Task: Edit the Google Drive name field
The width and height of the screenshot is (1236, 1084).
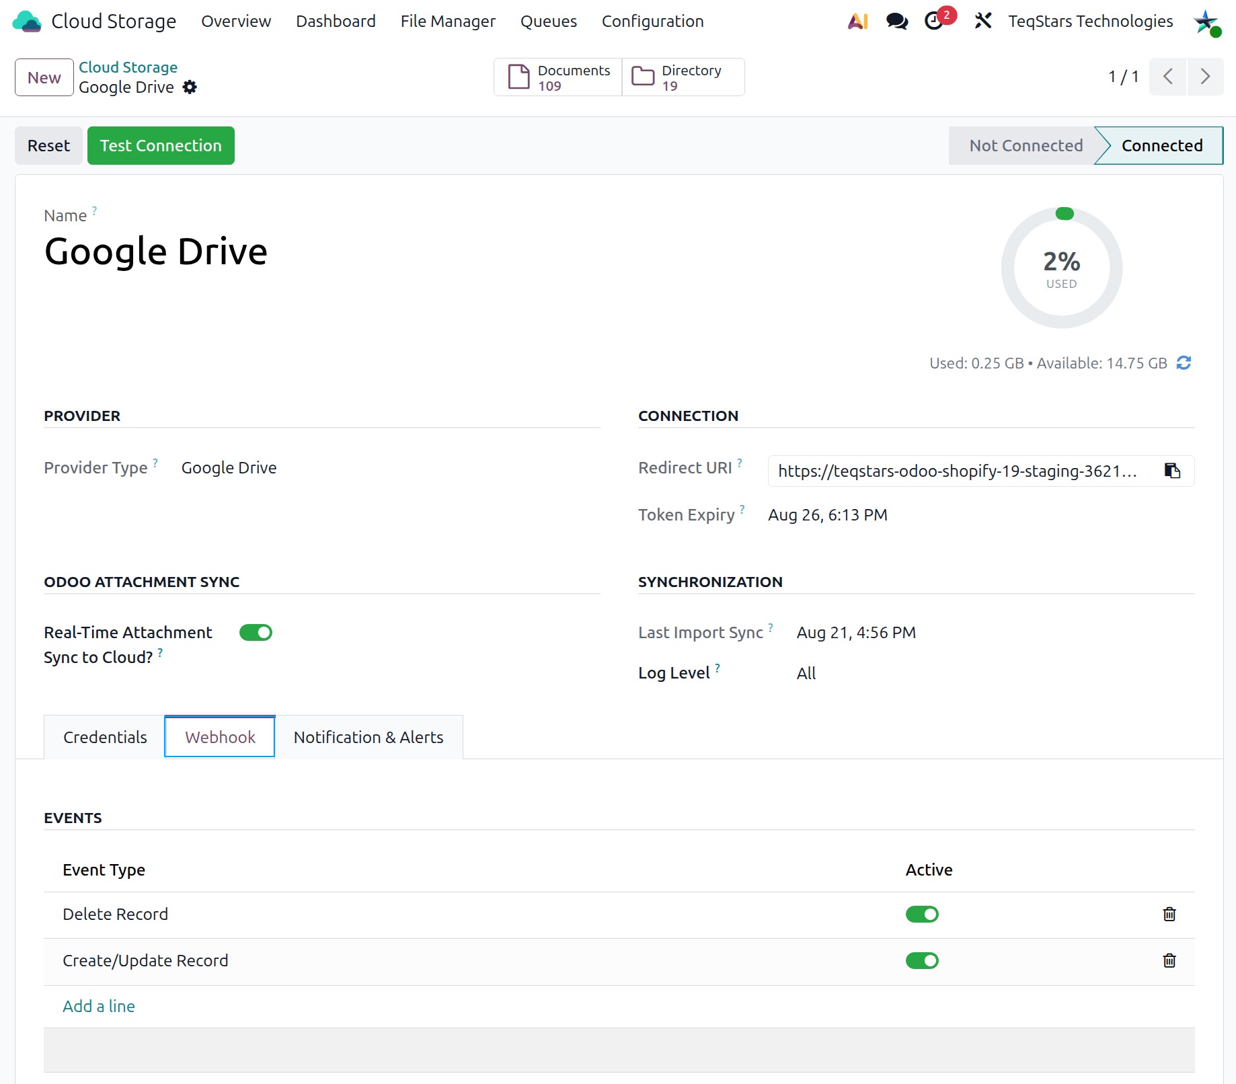Action: tap(156, 252)
